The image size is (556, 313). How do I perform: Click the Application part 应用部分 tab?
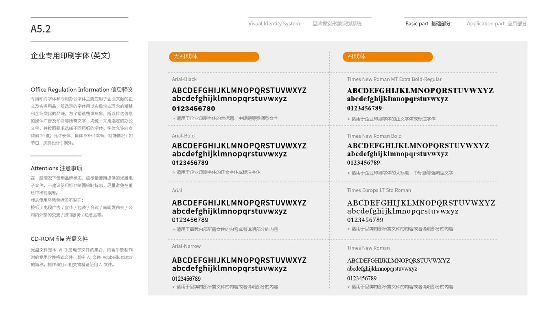click(497, 24)
